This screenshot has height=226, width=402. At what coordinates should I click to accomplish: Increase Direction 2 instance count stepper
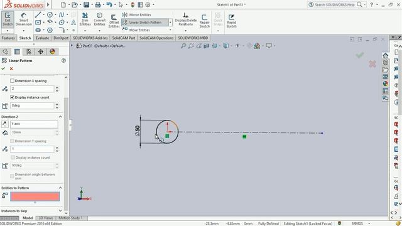[57, 148]
